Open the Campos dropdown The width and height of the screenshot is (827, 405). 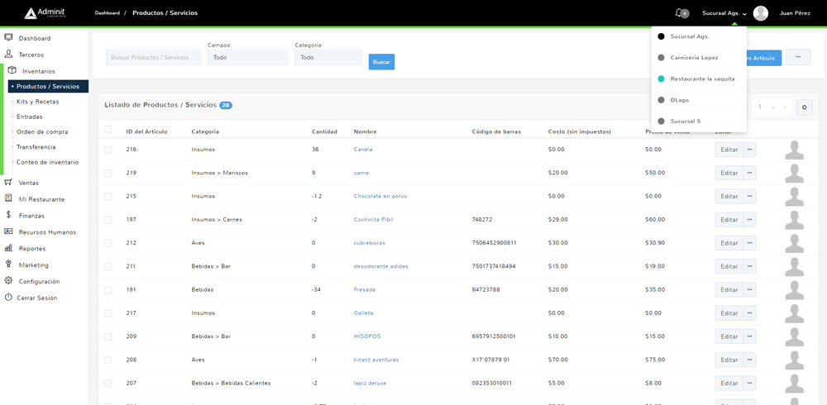pyautogui.click(x=247, y=58)
